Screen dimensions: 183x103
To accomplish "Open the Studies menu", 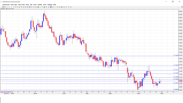I will point(40,5).
